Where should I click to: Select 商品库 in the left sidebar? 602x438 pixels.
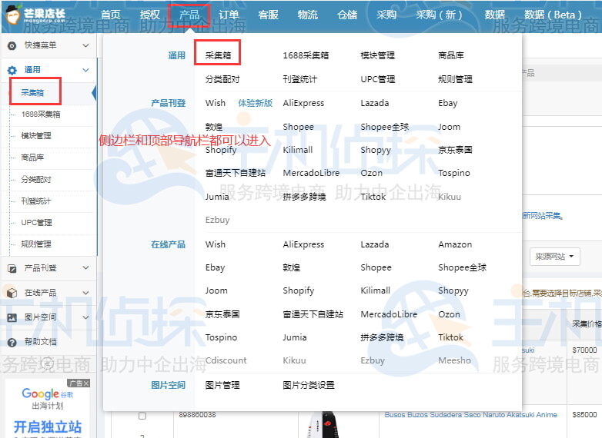tap(32, 157)
